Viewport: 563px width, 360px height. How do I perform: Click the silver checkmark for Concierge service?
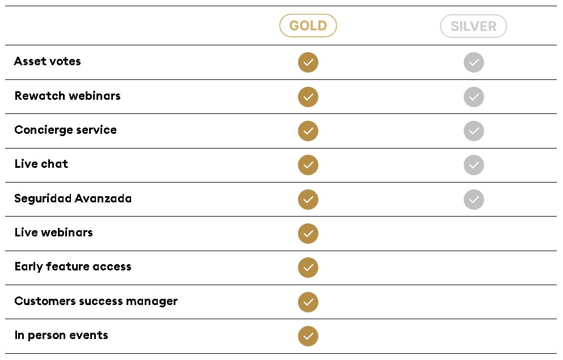click(474, 131)
